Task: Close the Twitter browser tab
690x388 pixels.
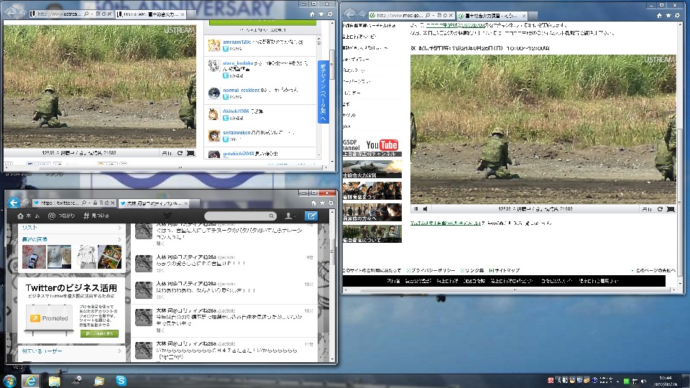Action: pos(186,203)
